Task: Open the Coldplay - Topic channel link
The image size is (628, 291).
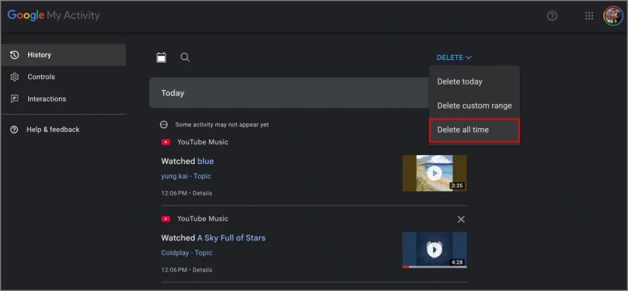Action: [186, 253]
